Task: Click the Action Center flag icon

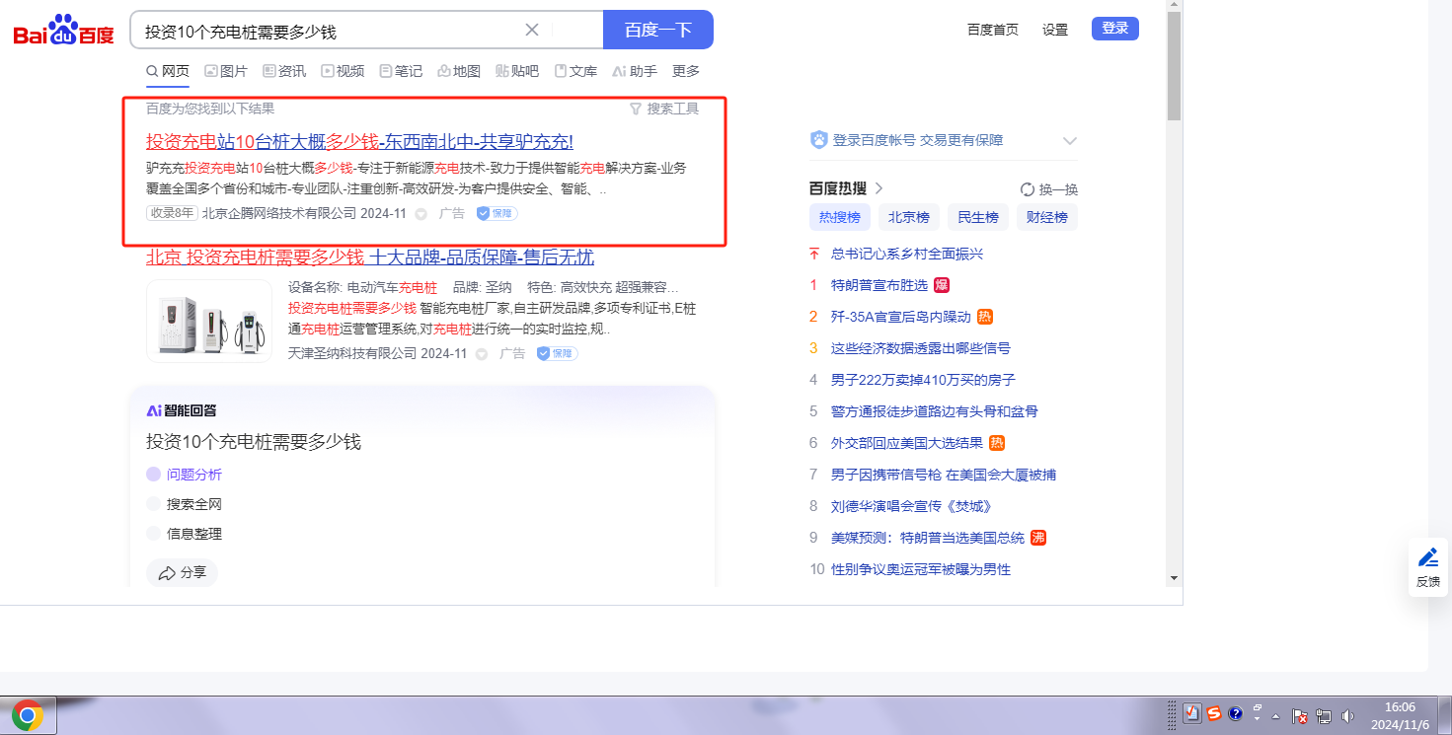Action: click(1300, 715)
